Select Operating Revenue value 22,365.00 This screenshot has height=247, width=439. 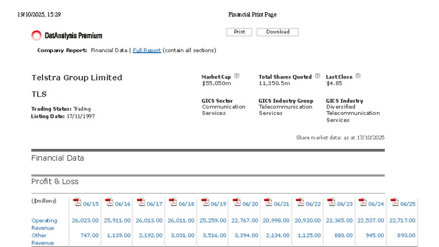(x=339, y=221)
